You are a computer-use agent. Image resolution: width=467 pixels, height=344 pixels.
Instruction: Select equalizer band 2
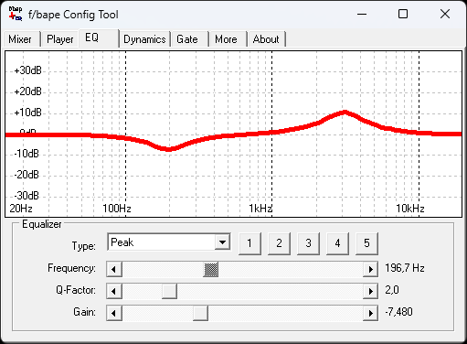[279, 243]
